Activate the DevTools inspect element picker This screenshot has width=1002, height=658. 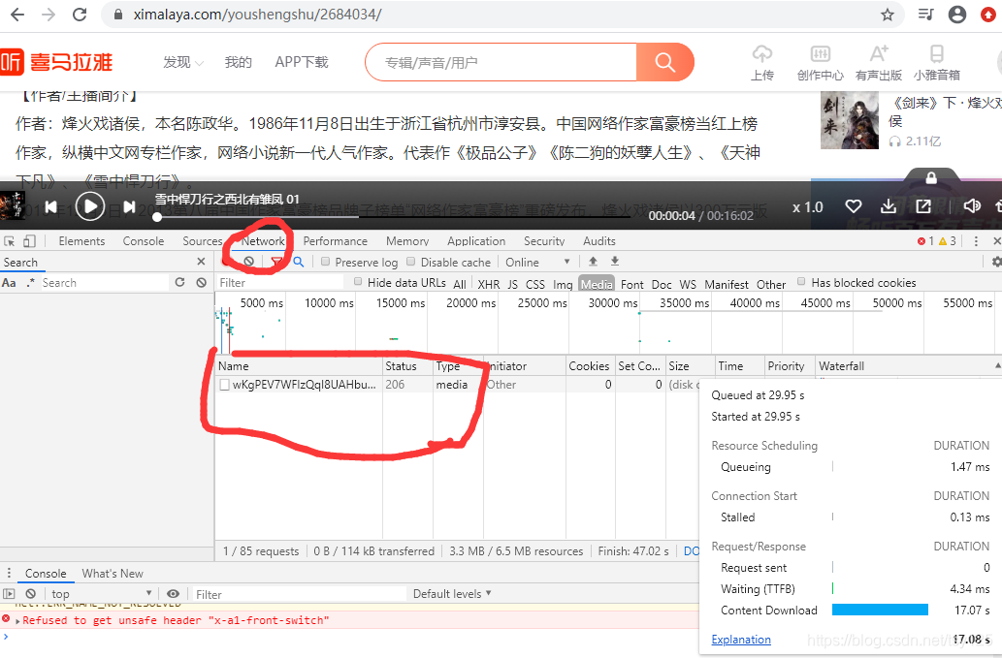coord(10,241)
